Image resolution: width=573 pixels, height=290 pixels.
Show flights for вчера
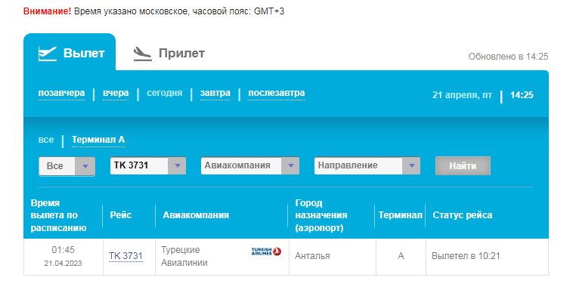[x=116, y=93]
